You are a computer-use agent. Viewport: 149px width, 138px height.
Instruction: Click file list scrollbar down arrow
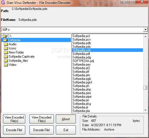145,110
